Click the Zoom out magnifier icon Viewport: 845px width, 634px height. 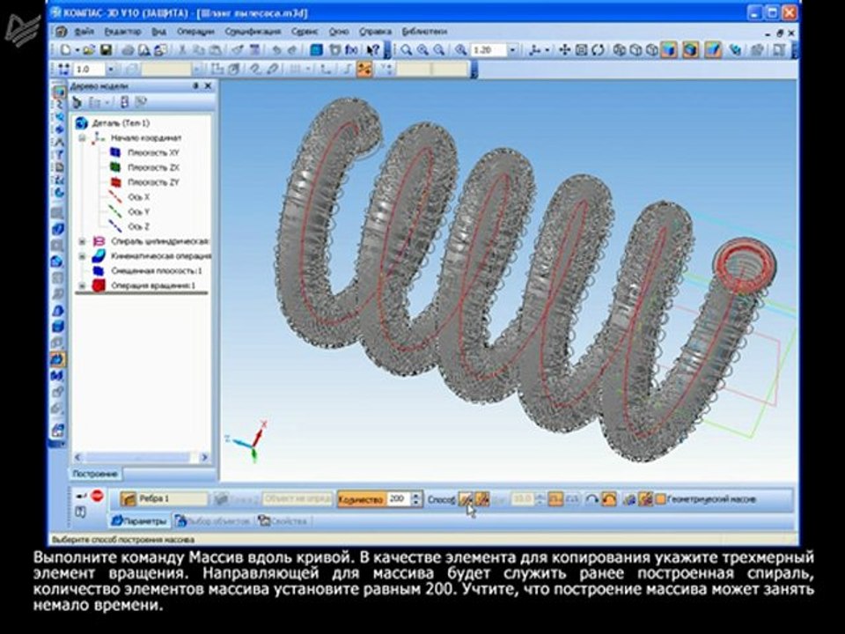click(x=439, y=50)
